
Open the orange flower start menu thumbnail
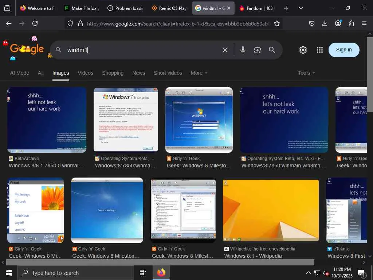tap(35, 210)
